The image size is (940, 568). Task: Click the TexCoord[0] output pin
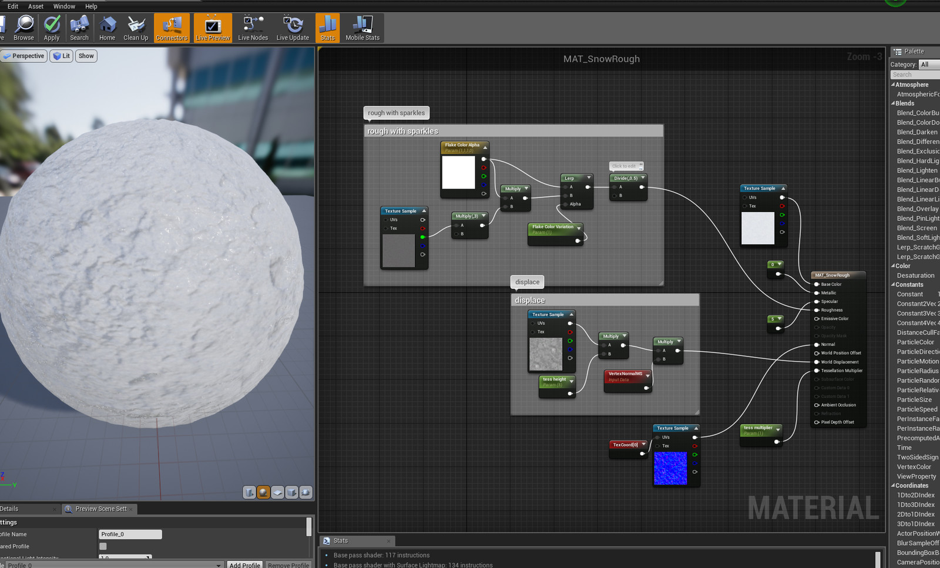click(x=642, y=453)
